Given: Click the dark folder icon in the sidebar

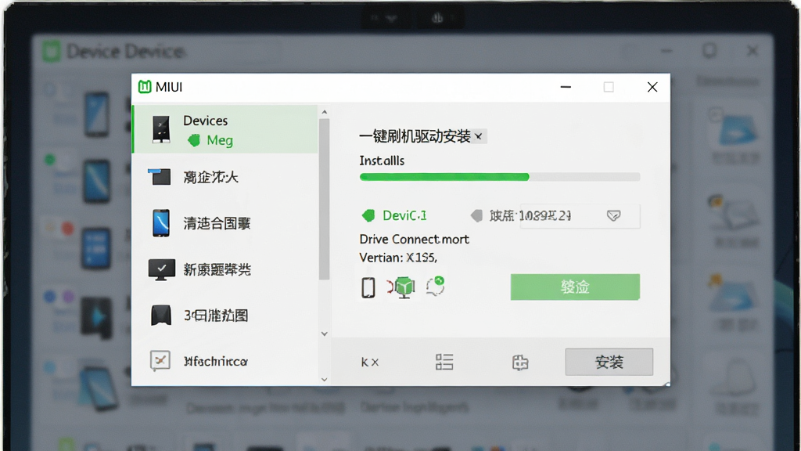Looking at the screenshot, I should coord(160,177).
